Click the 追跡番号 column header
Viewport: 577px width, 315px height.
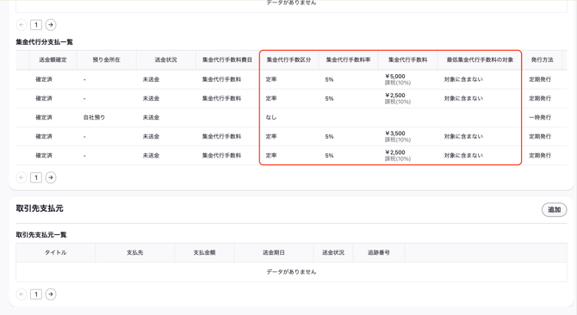point(379,252)
